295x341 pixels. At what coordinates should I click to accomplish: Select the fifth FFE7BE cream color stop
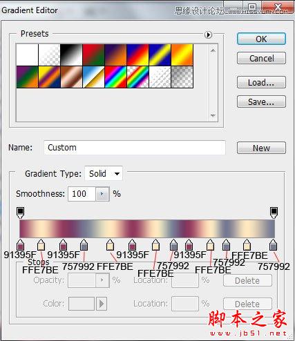click(x=247, y=245)
